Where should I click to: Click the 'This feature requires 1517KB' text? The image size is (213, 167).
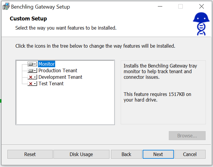click(x=157, y=97)
